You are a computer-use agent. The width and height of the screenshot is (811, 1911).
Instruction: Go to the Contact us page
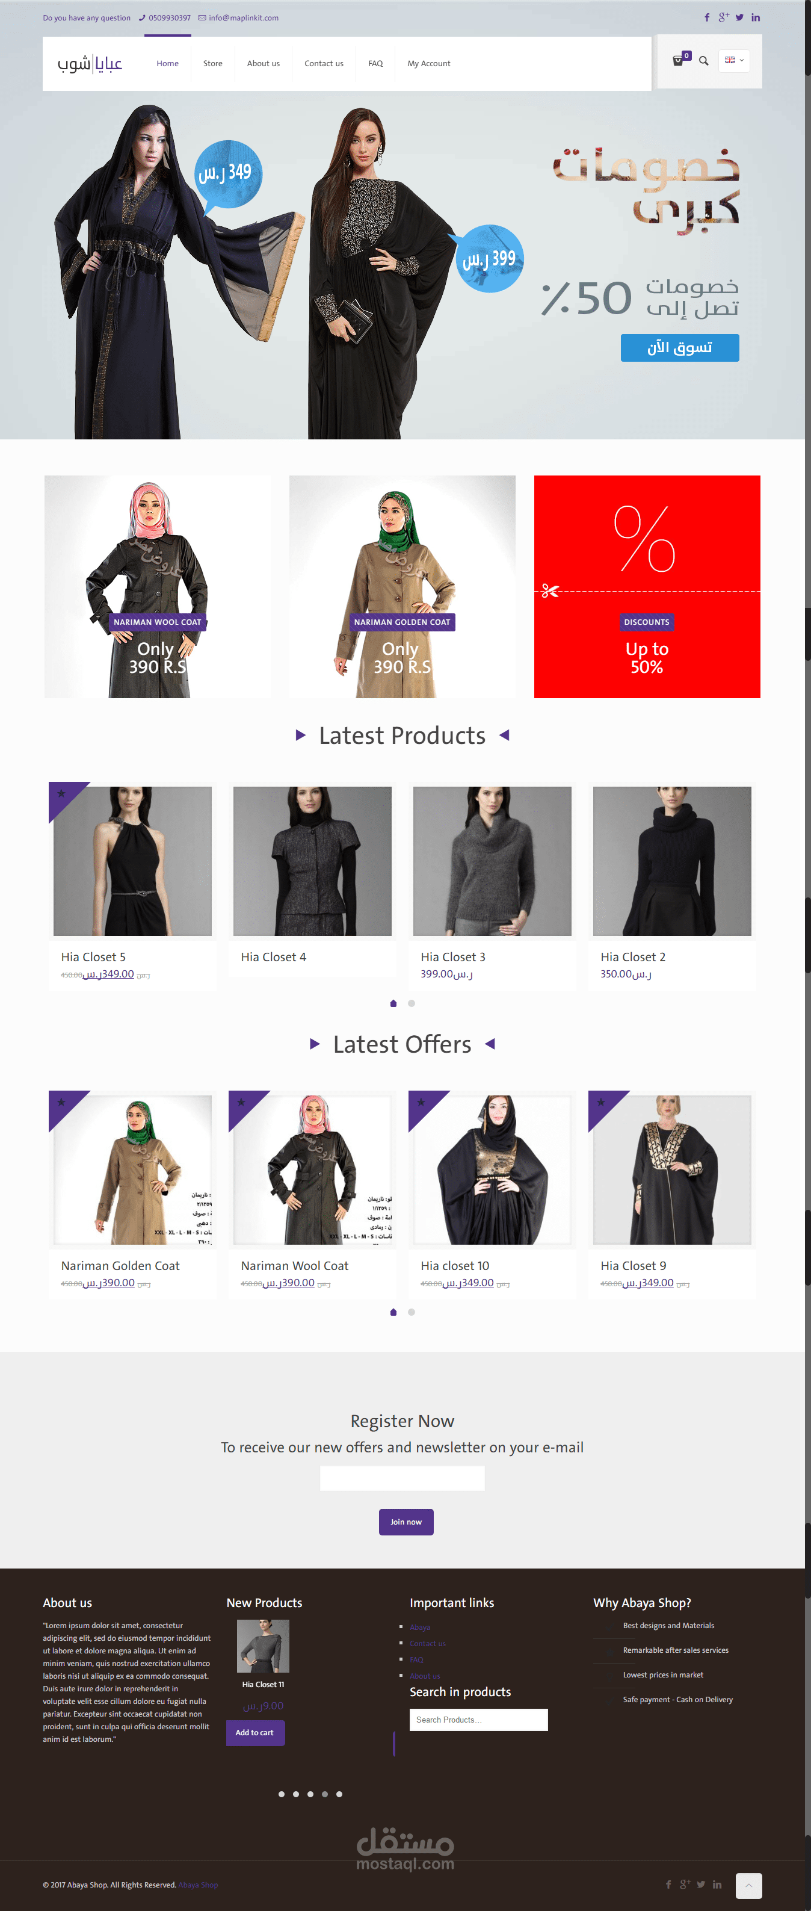324,64
